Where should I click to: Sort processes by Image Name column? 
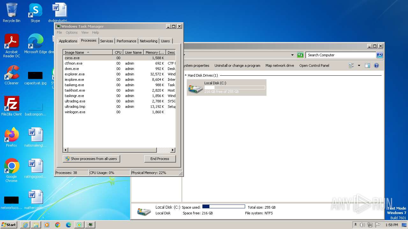click(88, 52)
